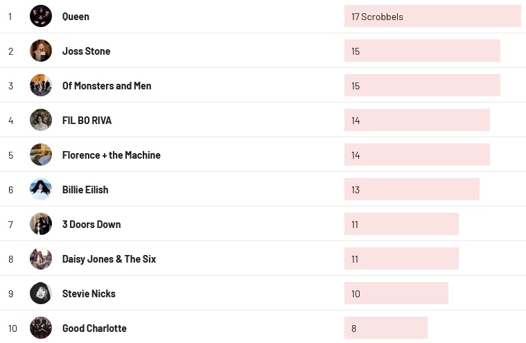526x343 pixels.
Task: Go to Of Monsters and Men
Action: (x=107, y=86)
